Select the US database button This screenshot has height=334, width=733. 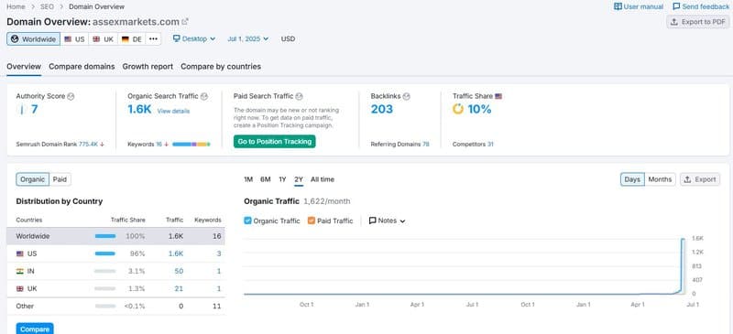coord(74,39)
